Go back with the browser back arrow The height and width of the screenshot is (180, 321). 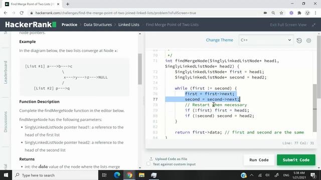[x=6, y=13]
